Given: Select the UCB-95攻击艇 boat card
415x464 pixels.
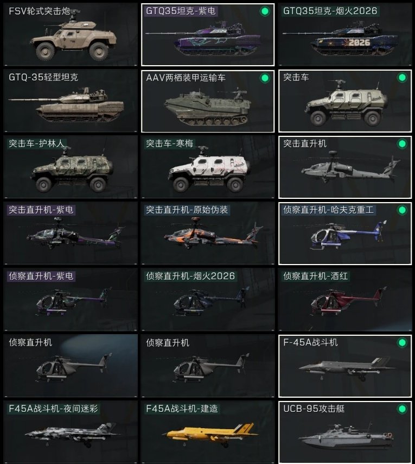Looking at the screenshot, I should tap(345, 432).
